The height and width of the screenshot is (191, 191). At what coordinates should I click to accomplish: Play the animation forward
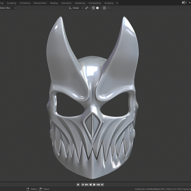point(94,185)
